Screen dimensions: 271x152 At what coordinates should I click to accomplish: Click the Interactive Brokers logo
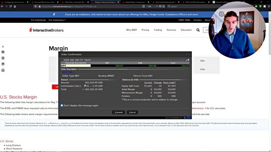coord(47,30)
